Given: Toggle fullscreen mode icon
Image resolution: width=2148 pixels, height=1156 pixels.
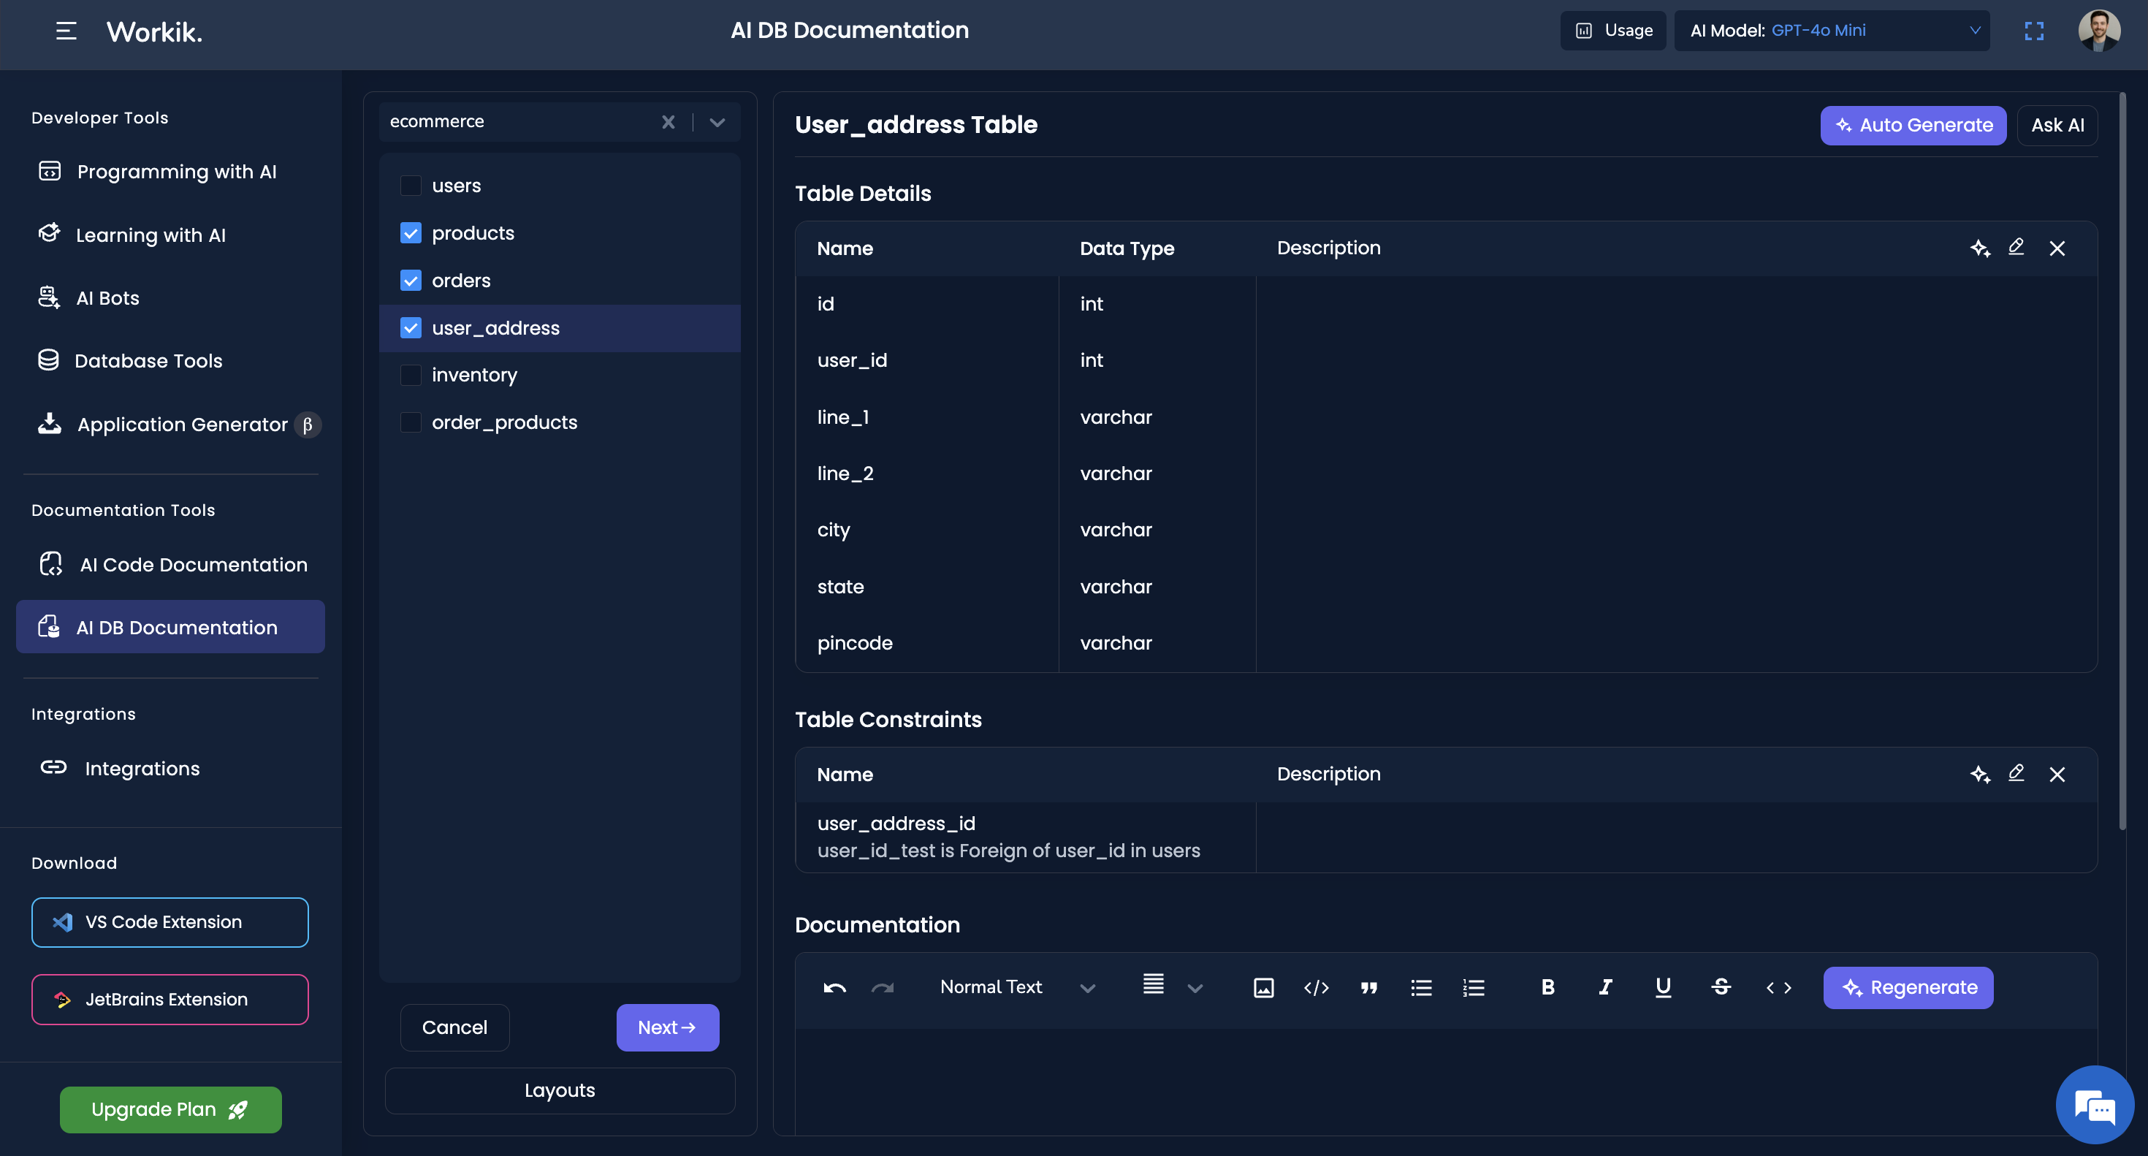Looking at the screenshot, I should click(x=2034, y=31).
